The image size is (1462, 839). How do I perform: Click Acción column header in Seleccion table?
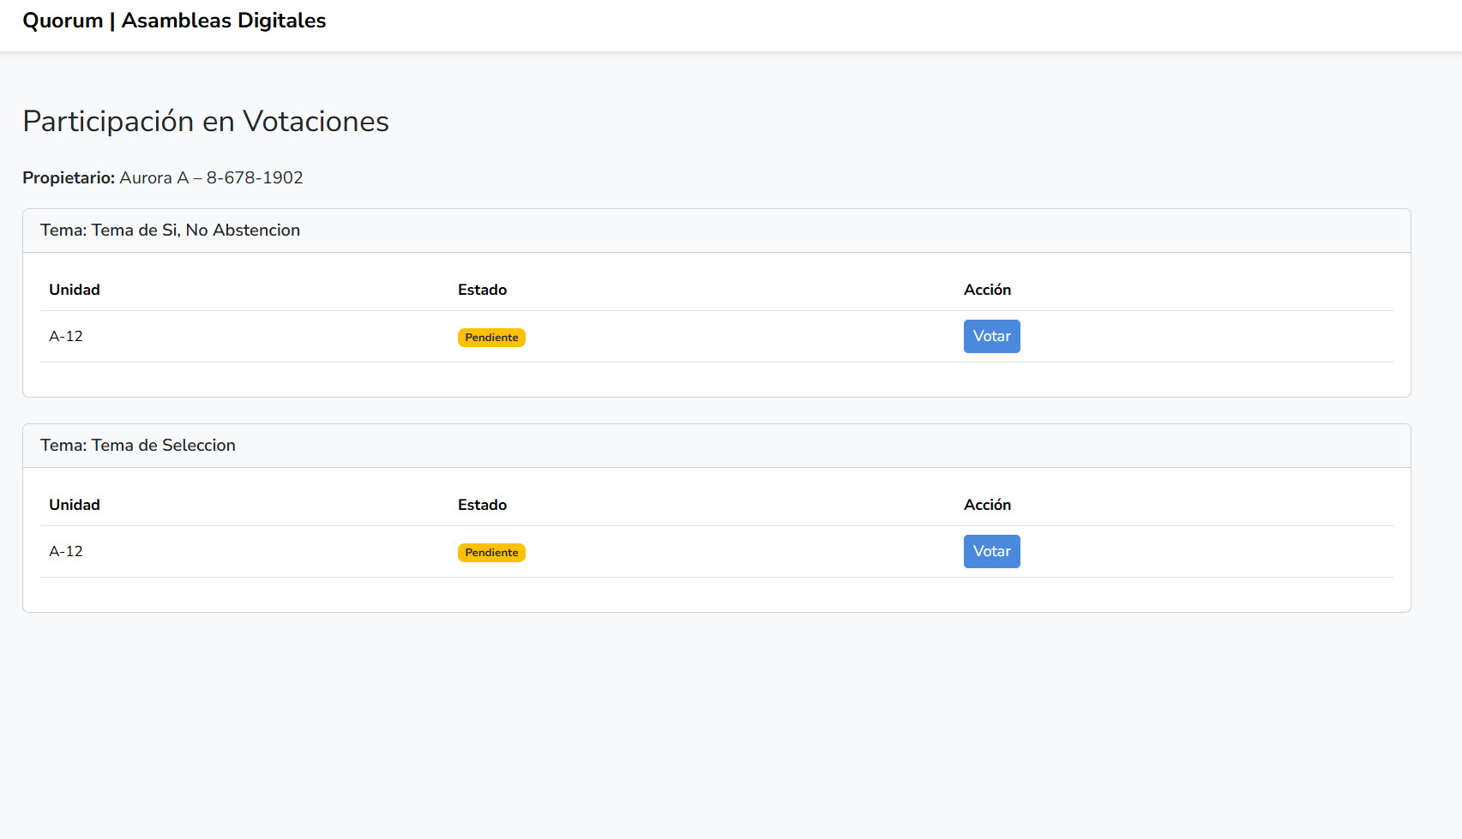point(987,505)
